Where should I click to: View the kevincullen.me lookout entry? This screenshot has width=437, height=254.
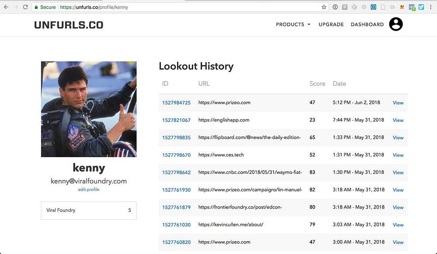pos(398,225)
